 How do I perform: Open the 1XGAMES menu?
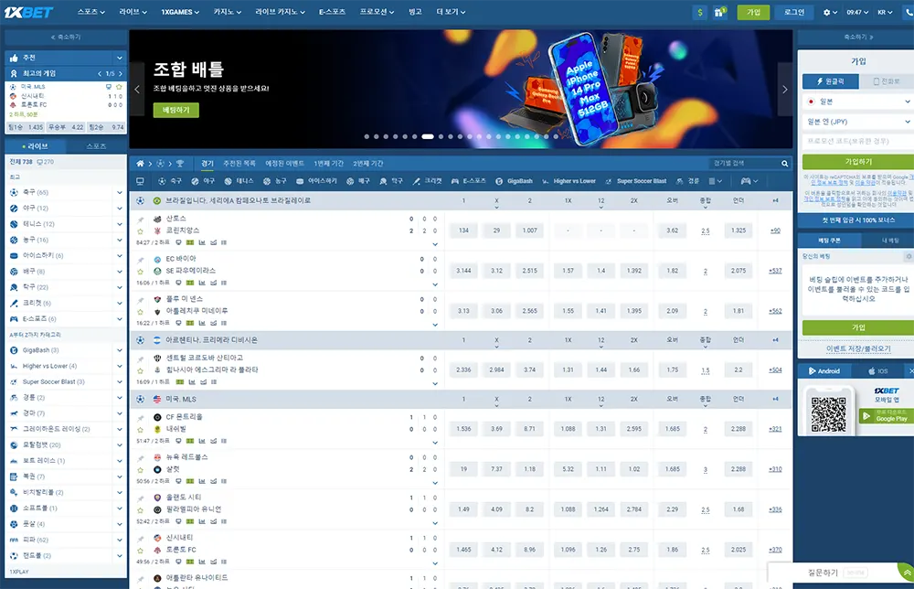(x=180, y=12)
